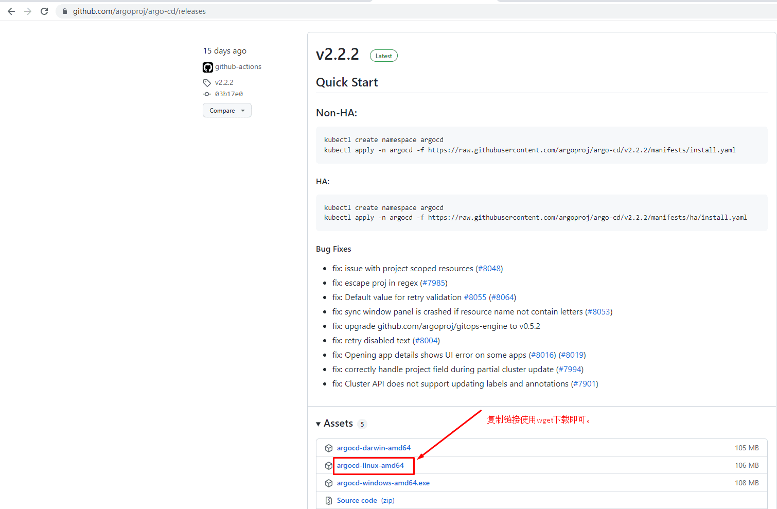Open the v2.2.2 release title
The width and height of the screenshot is (777, 509).
(338, 54)
